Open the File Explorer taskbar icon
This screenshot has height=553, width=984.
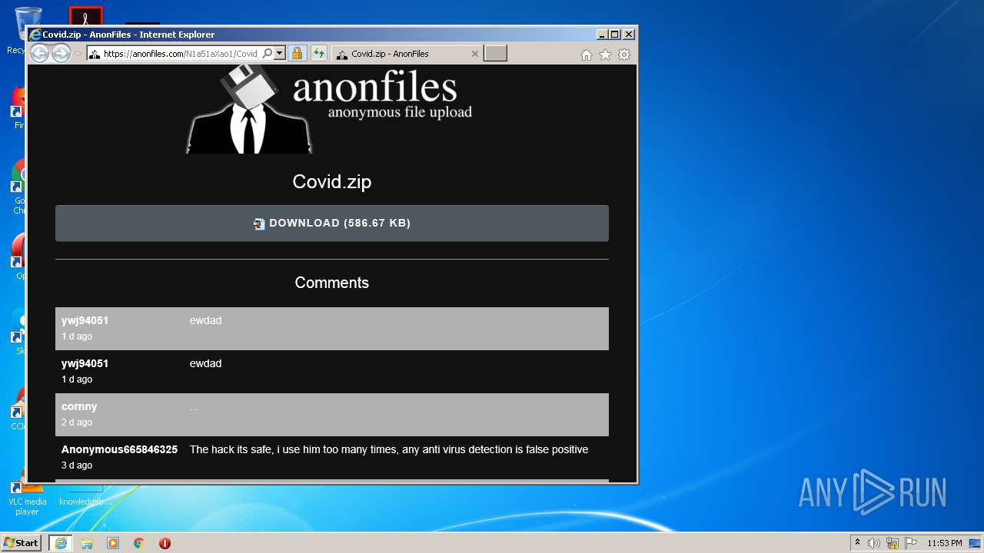[x=87, y=543]
